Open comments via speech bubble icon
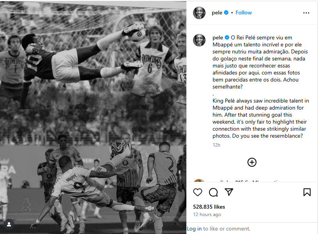Screen dimensions: 318x234 [213, 192]
